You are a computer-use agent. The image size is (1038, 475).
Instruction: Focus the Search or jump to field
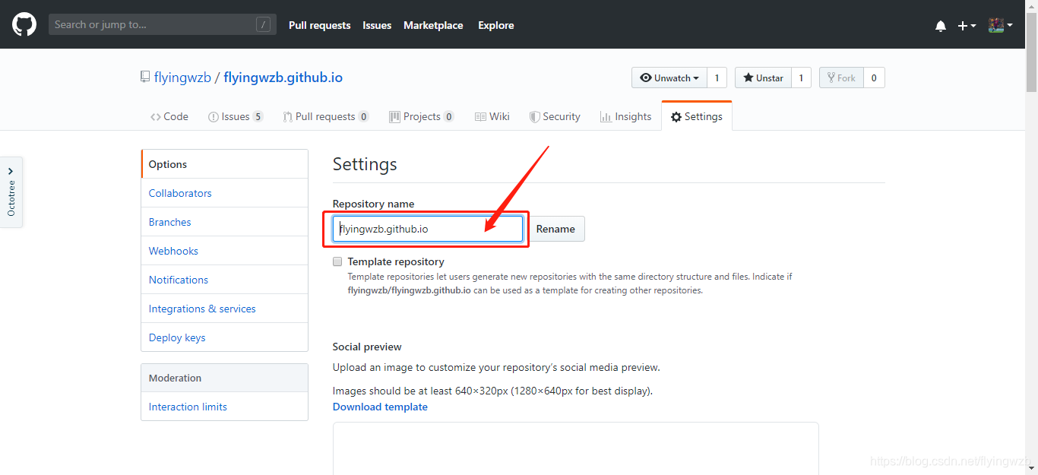tap(163, 24)
